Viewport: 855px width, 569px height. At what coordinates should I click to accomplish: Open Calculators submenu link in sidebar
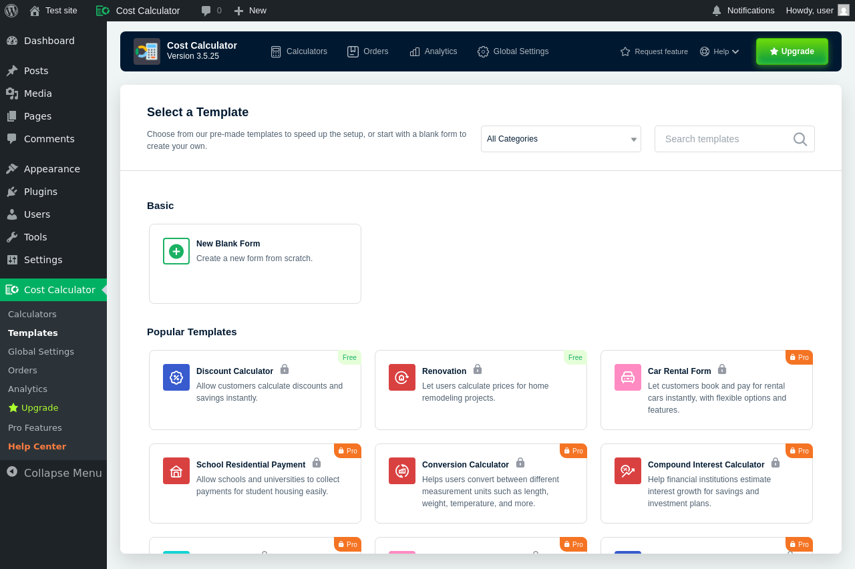[32, 314]
